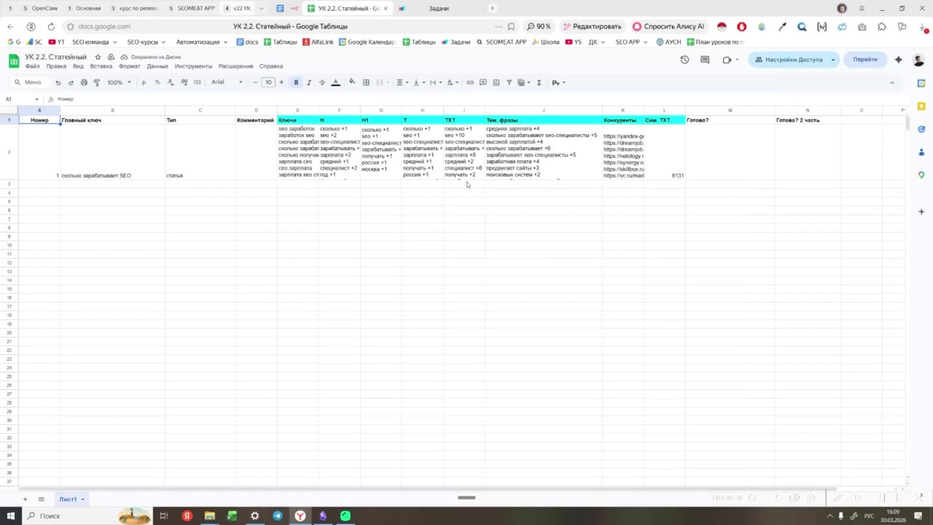The height and width of the screenshot is (525, 933).
Task: Expand the cell name box dropdown
Action: pyautogui.click(x=36, y=99)
